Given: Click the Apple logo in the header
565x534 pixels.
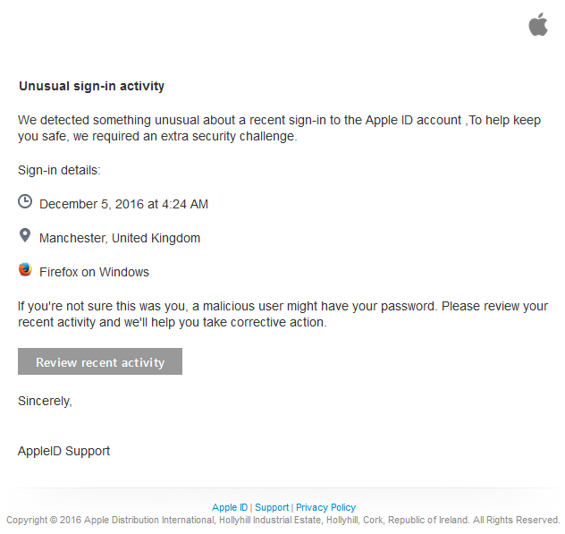Looking at the screenshot, I should click(x=538, y=24).
